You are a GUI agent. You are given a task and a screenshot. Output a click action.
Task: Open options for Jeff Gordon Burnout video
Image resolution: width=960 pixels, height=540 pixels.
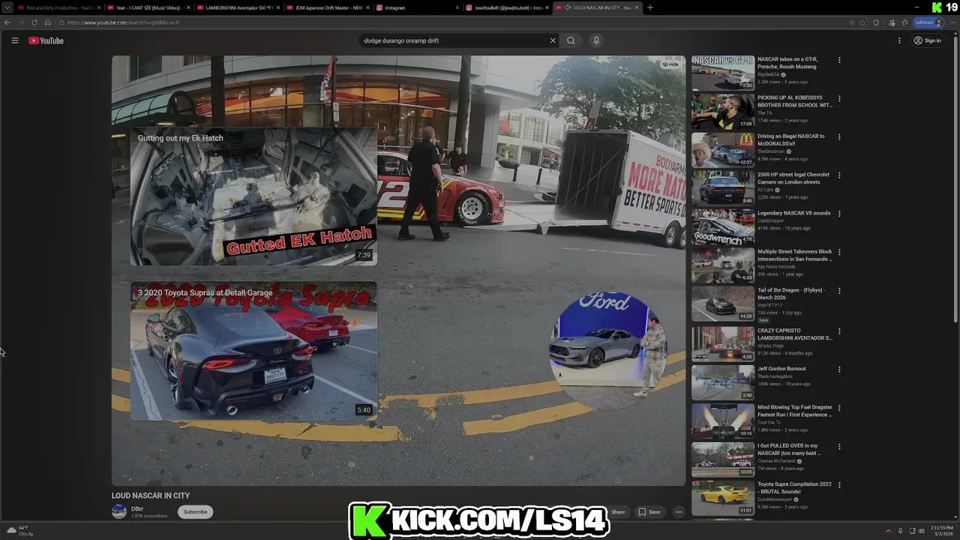(839, 370)
